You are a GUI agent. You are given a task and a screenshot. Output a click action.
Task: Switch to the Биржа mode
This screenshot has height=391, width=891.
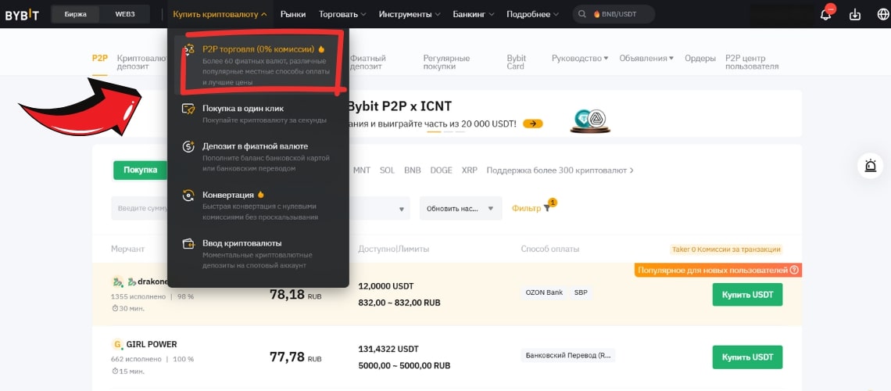76,14
